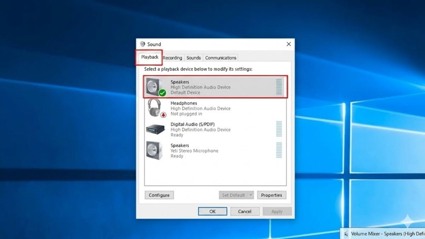Image resolution: width=425 pixels, height=239 pixels.
Task: Expand the Set Default dropdown arrow
Action: click(x=251, y=195)
